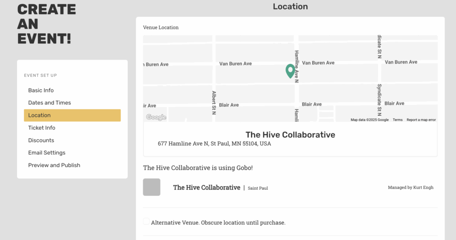Click the Terms link on map

click(x=398, y=120)
